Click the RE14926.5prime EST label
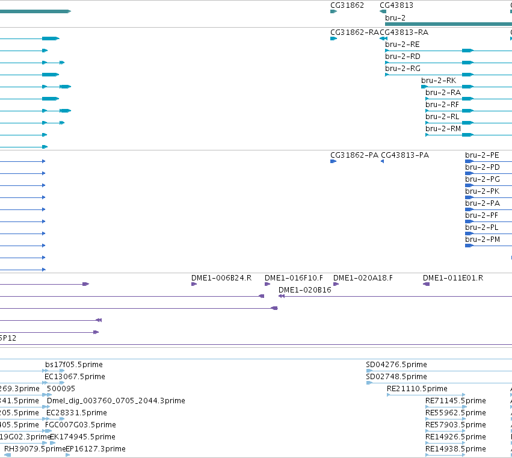Viewport: 512px width, 458px height. pos(455,437)
